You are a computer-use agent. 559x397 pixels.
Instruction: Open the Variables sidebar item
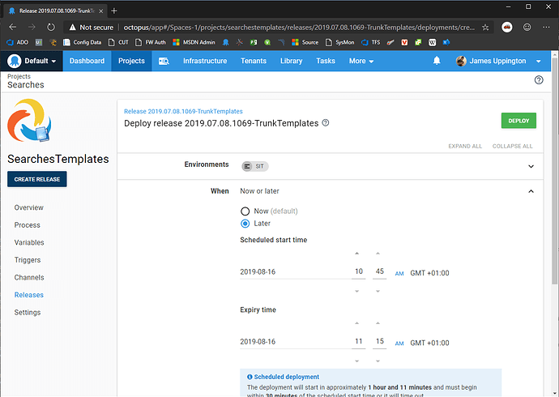click(x=29, y=242)
